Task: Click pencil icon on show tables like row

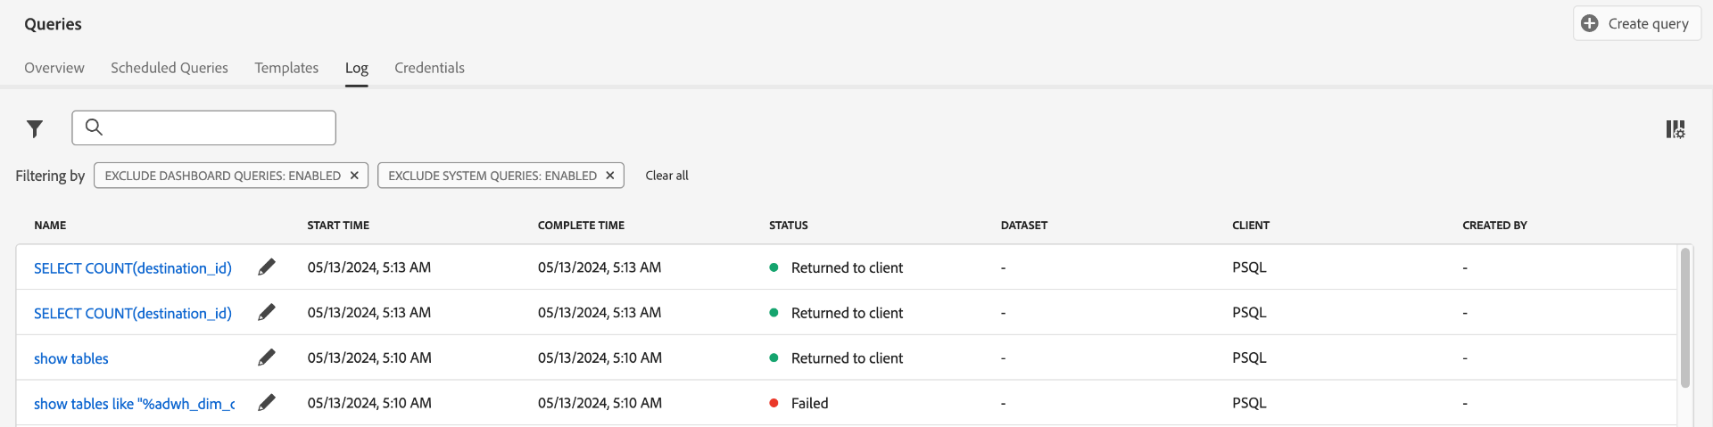Action: point(267,403)
